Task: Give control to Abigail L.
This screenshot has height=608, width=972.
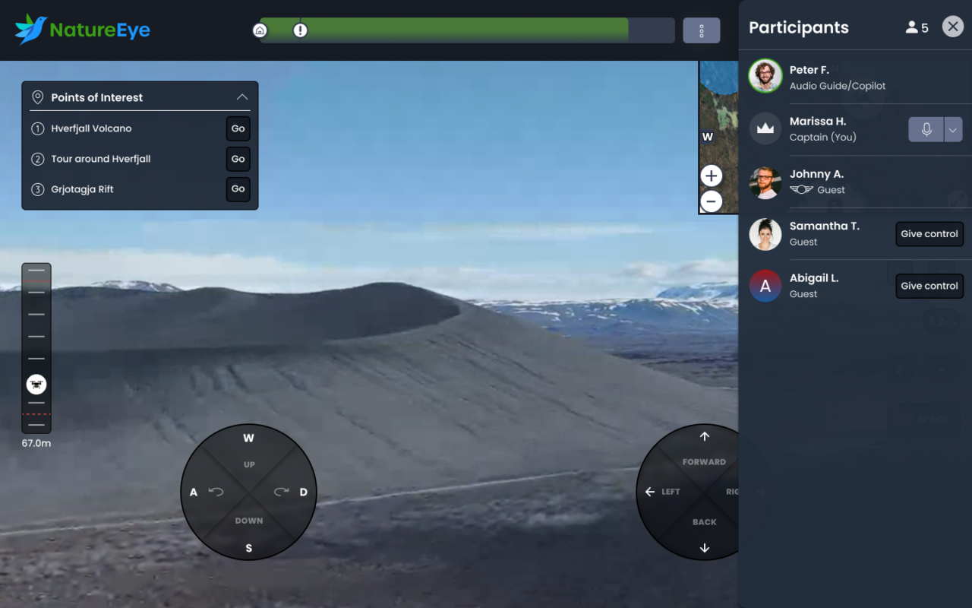Action: [x=929, y=286]
